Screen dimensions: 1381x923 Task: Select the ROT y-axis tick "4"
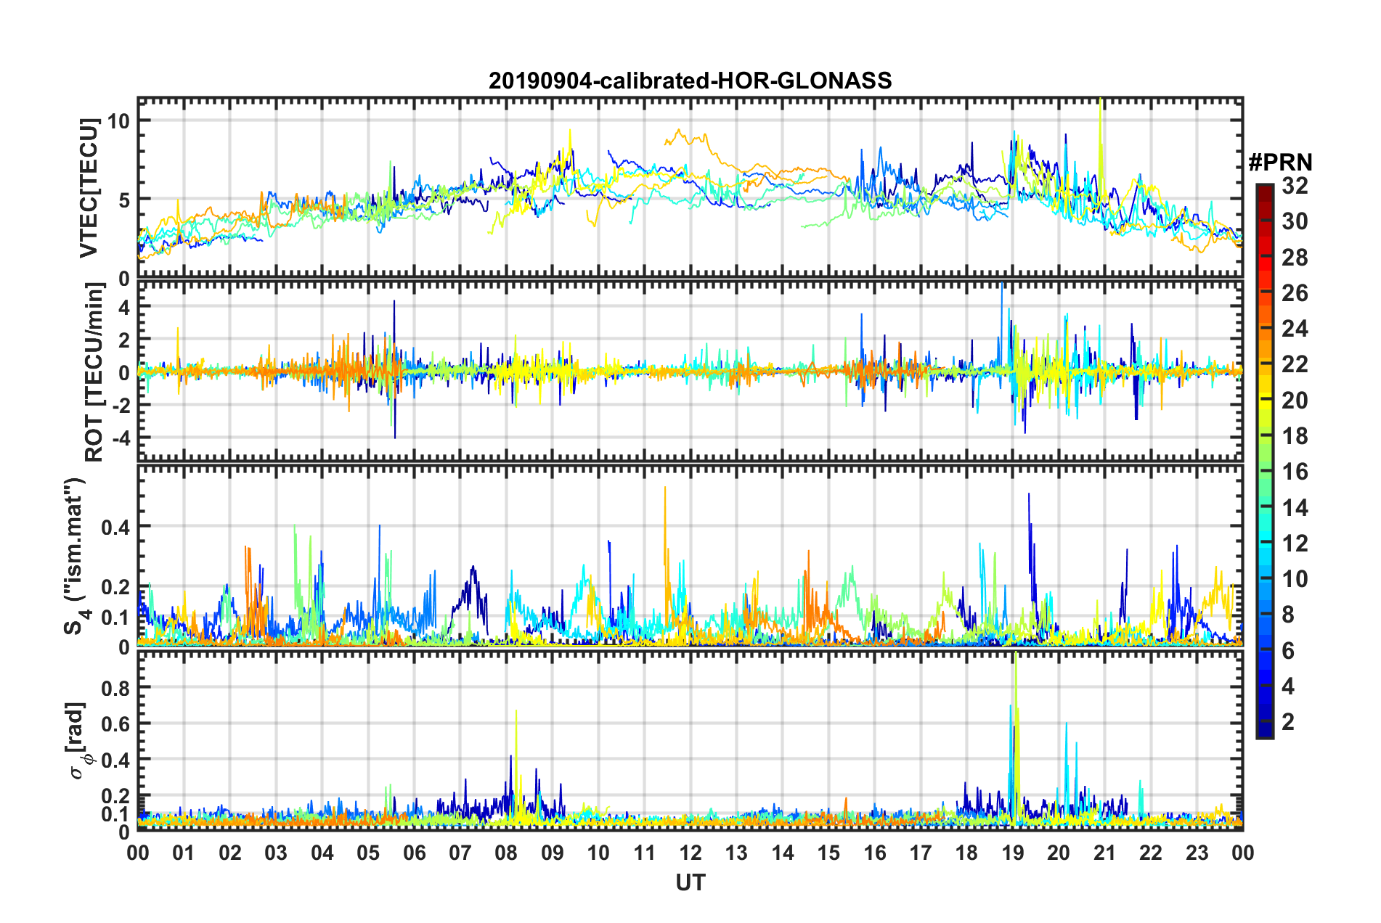[124, 308]
